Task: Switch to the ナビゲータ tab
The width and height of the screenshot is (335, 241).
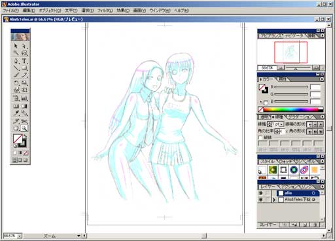Action: click(294, 36)
